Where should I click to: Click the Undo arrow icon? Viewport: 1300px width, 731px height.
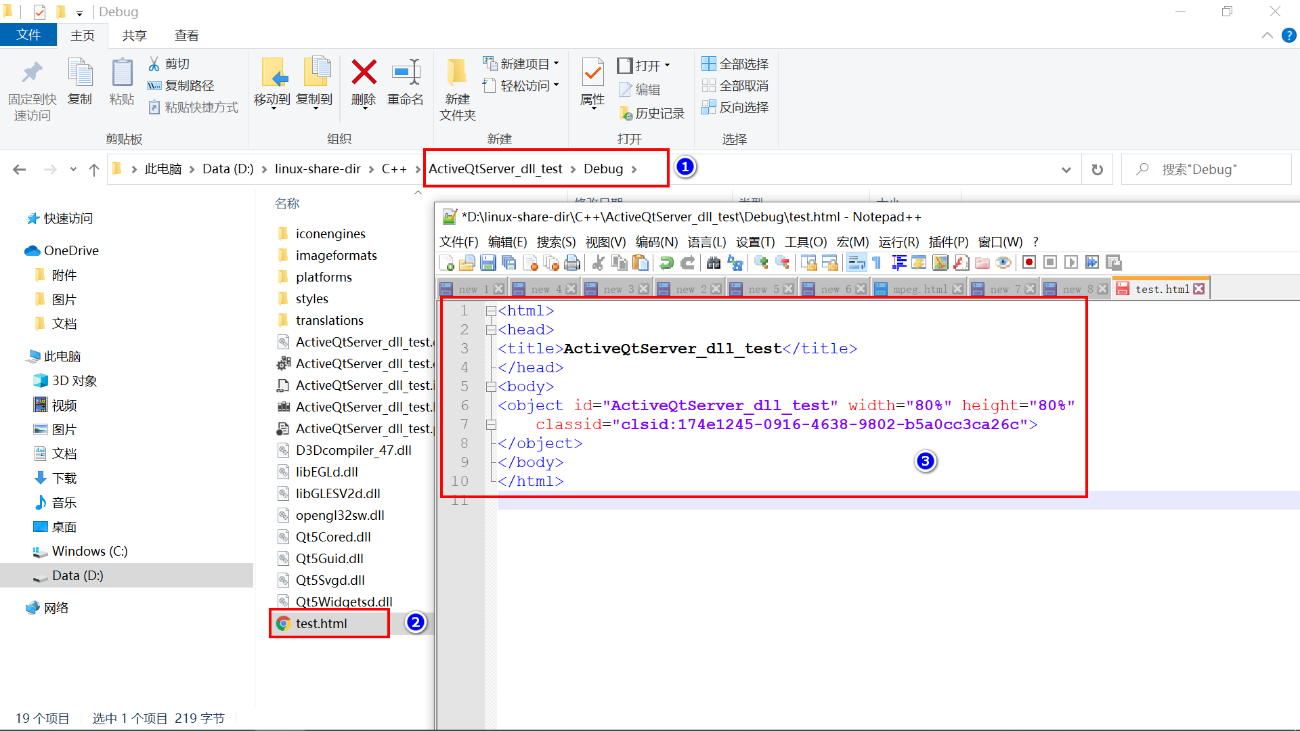[x=666, y=263]
